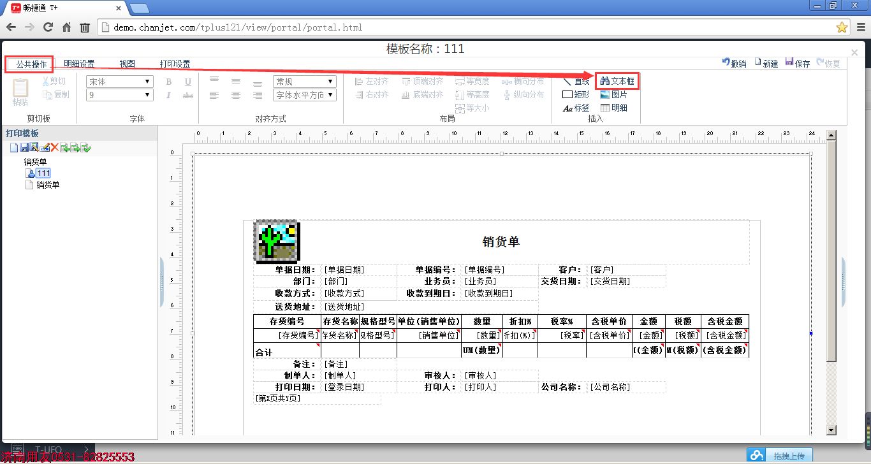Viewport: 871px width, 464px height.
Task: Click pencil rename icon in 打印模板 panel
Action: pyautogui.click(x=45, y=148)
